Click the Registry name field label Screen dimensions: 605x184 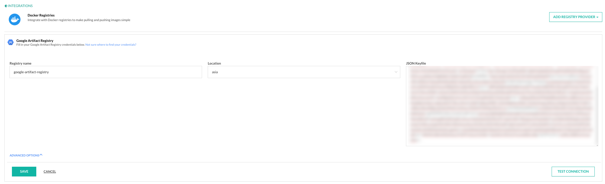tap(21, 63)
